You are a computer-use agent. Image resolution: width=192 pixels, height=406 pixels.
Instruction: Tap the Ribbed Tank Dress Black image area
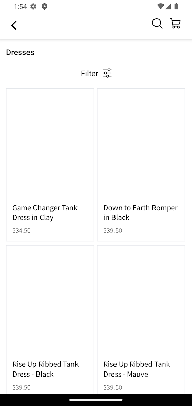(50, 301)
